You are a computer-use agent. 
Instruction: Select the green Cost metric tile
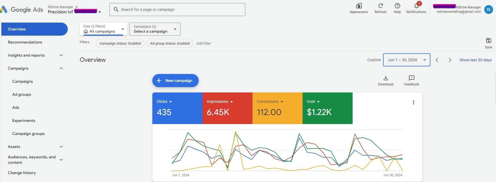[327, 108]
